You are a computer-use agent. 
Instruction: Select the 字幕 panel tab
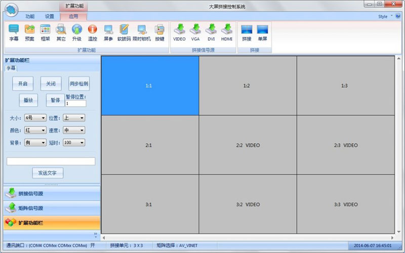tap(11, 68)
